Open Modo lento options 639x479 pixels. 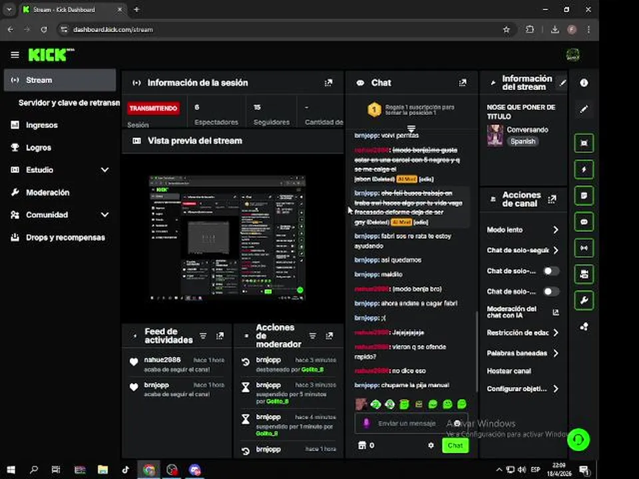(523, 230)
